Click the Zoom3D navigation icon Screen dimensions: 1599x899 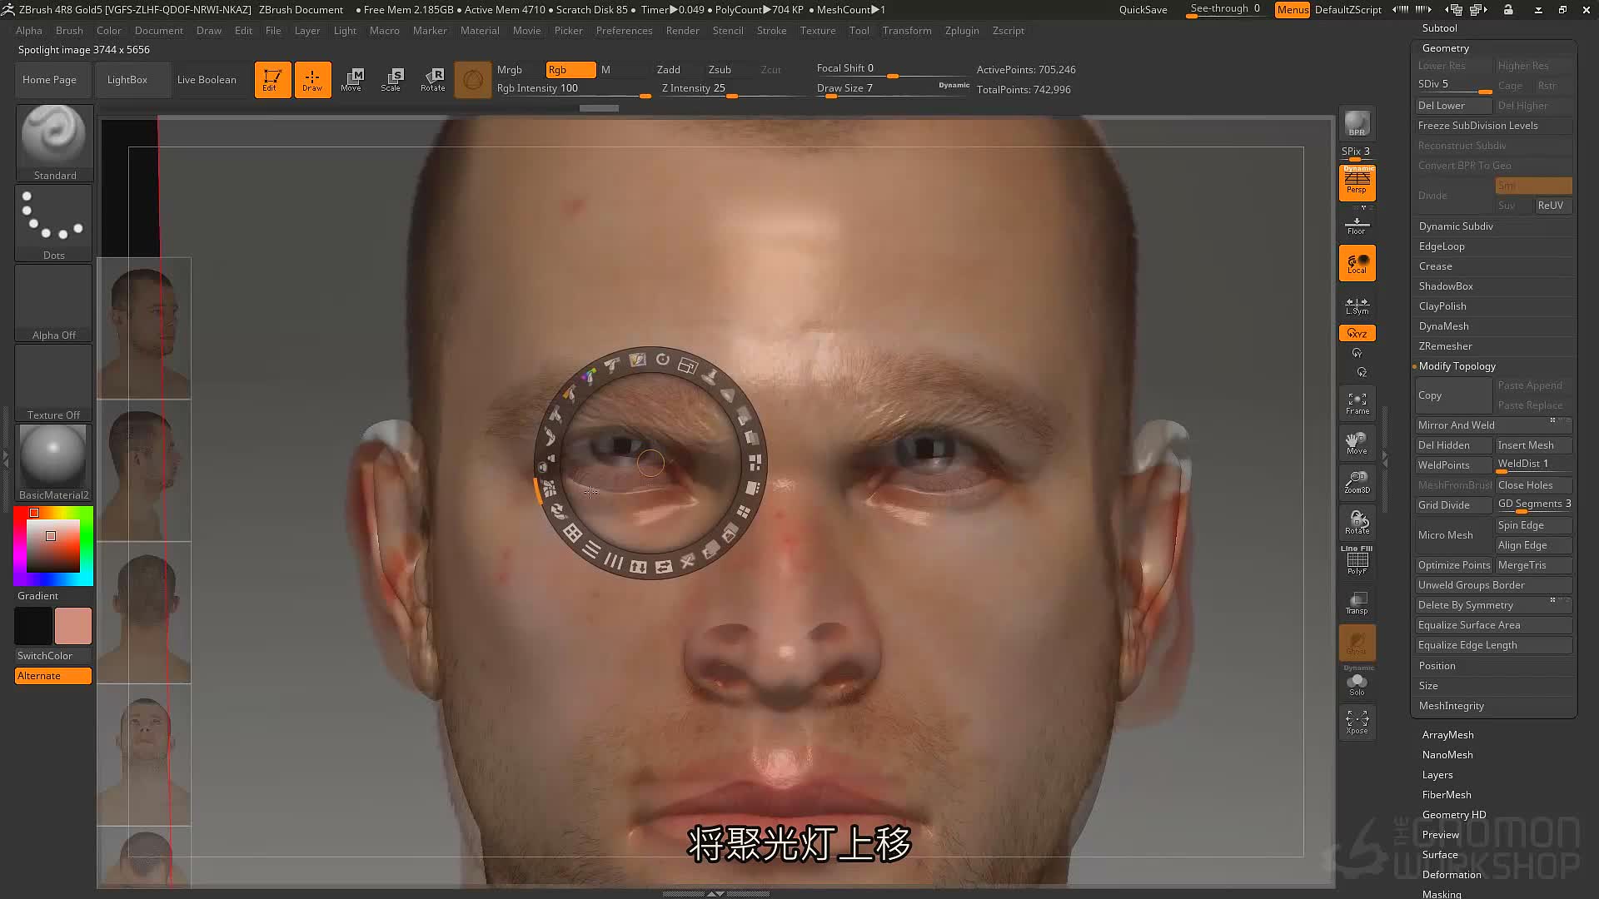coord(1357,482)
